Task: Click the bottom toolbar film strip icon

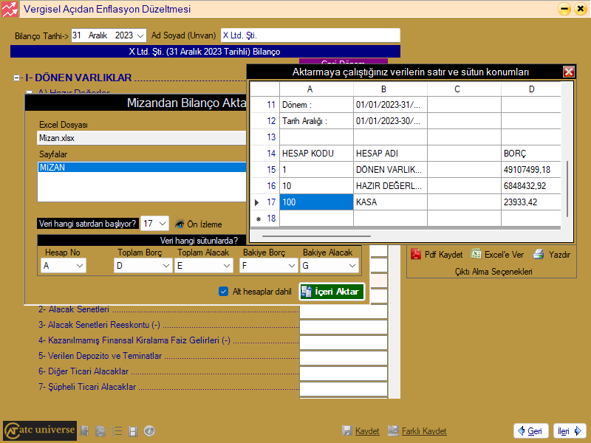Action: click(133, 431)
